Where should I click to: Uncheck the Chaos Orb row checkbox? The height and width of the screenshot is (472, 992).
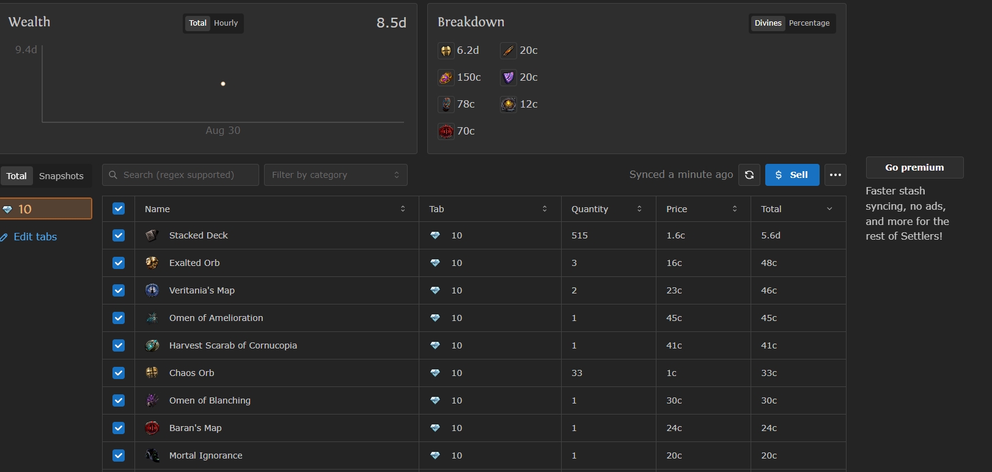119,373
